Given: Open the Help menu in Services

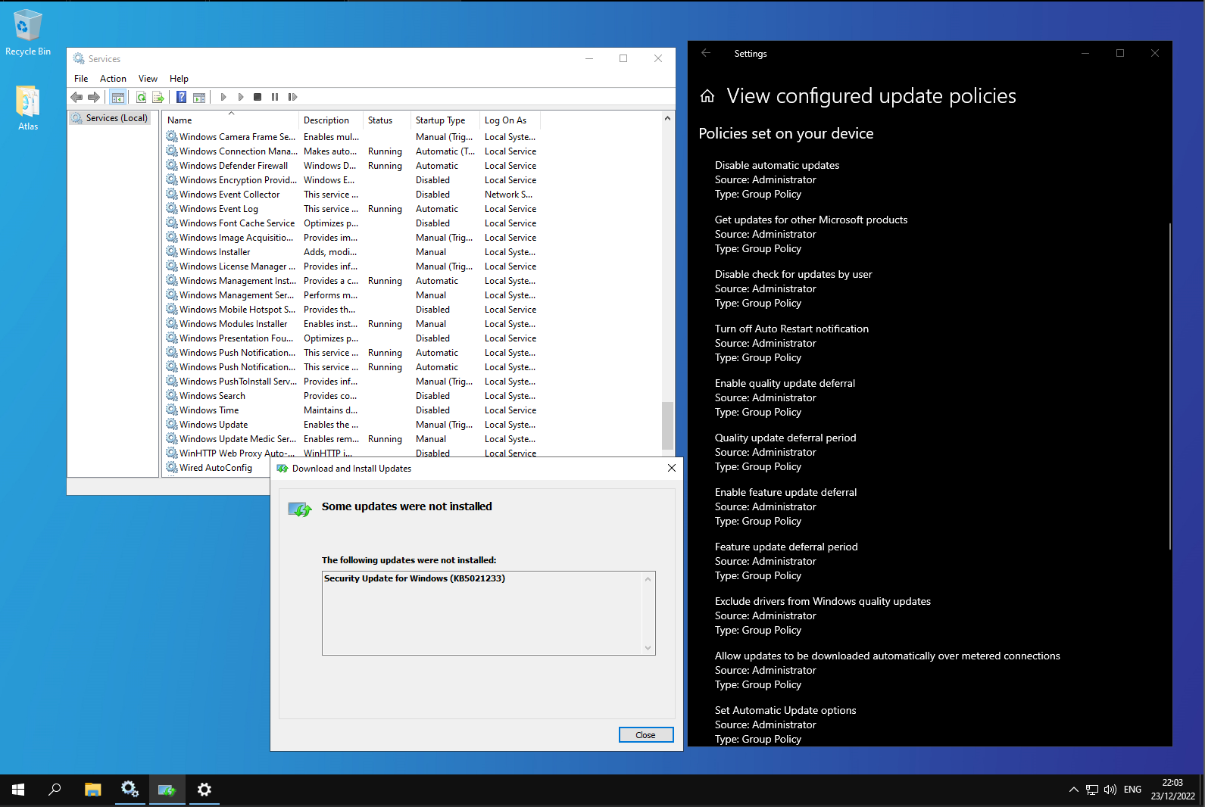Looking at the screenshot, I should [179, 79].
